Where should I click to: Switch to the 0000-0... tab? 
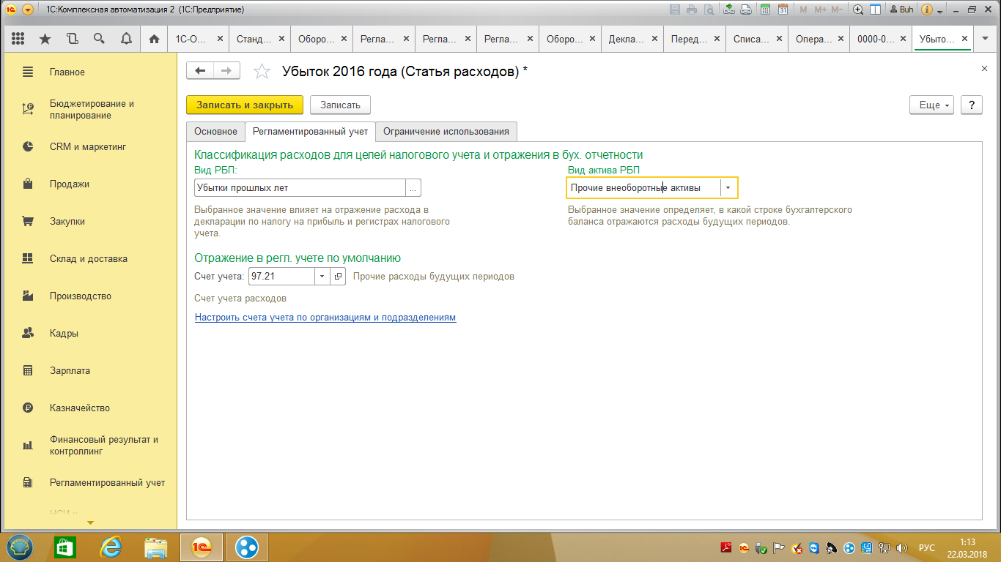tap(872, 40)
